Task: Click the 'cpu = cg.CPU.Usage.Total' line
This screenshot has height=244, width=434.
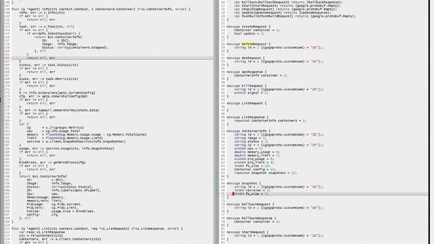Action: tap(54, 131)
